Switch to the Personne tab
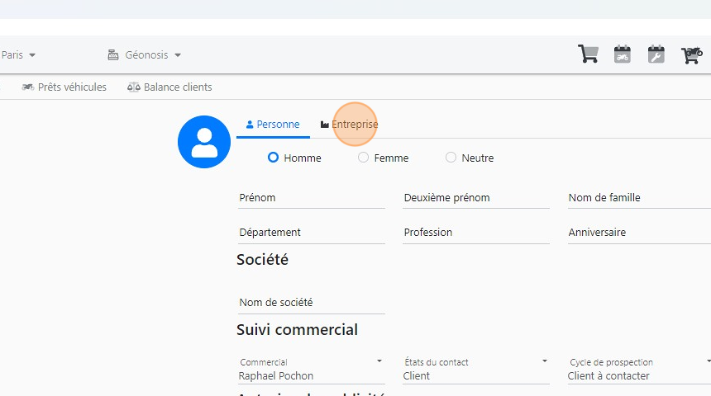 pyautogui.click(x=273, y=125)
